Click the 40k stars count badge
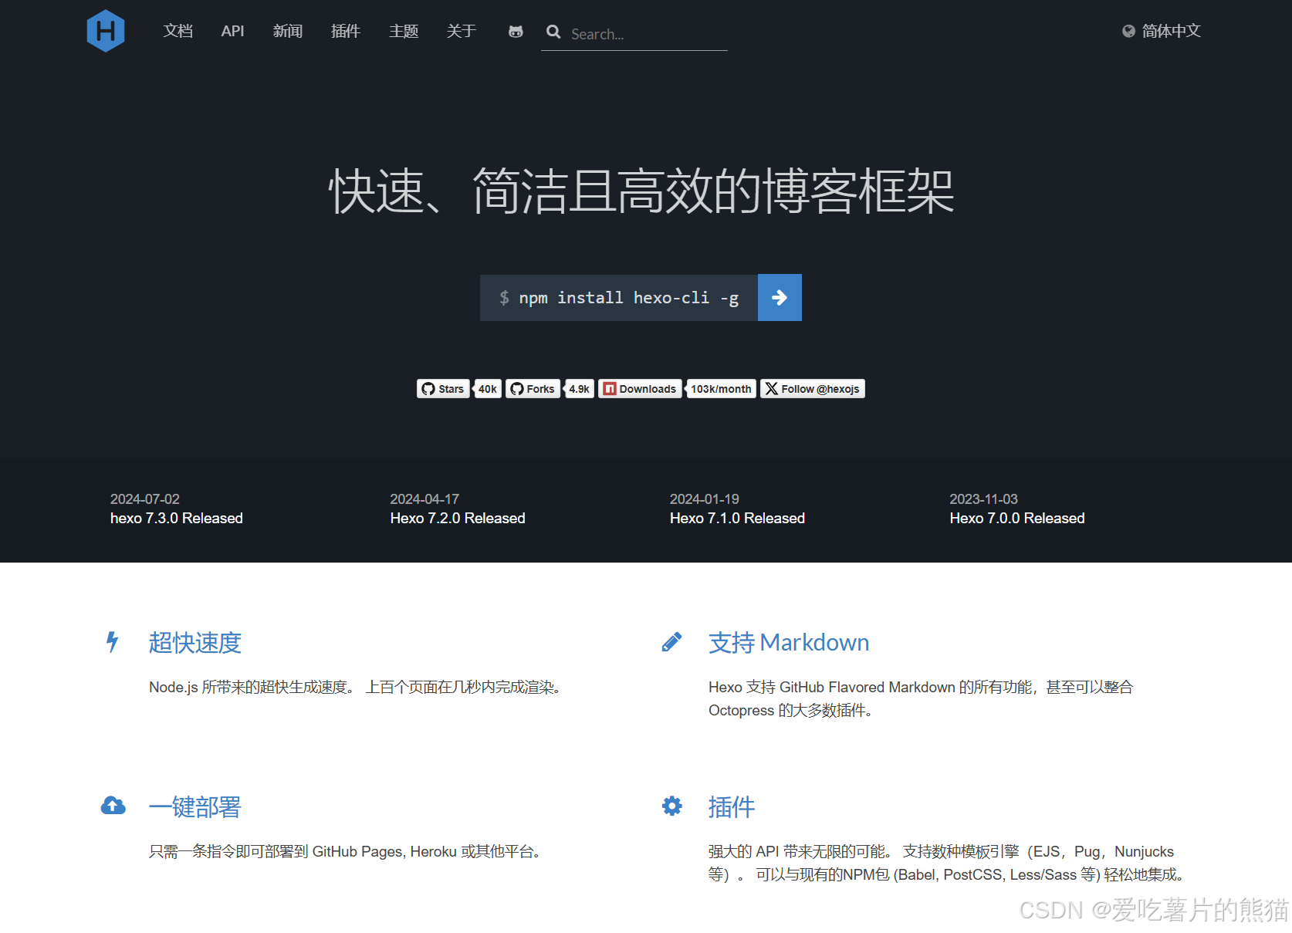This screenshot has height=933, width=1292. tap(487, 389)
